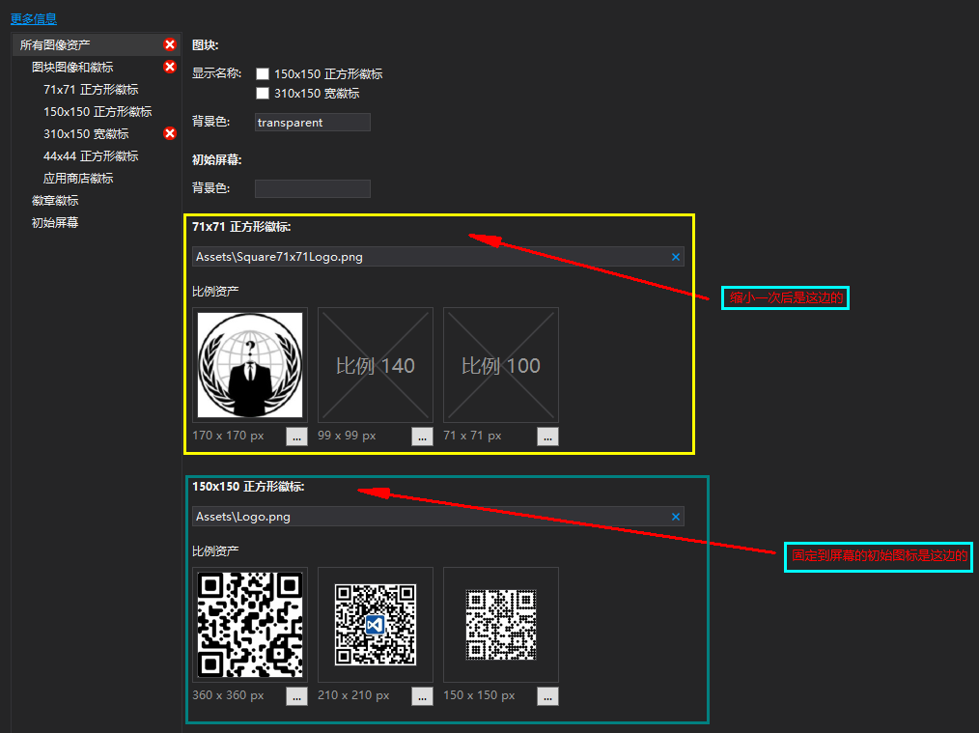Select 44x44 正方形徽标 in the tree
Screen dimensions: 979x733
[x=91, y=156]
